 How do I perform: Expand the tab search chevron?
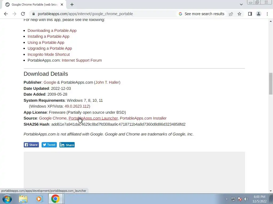point(241,5)
